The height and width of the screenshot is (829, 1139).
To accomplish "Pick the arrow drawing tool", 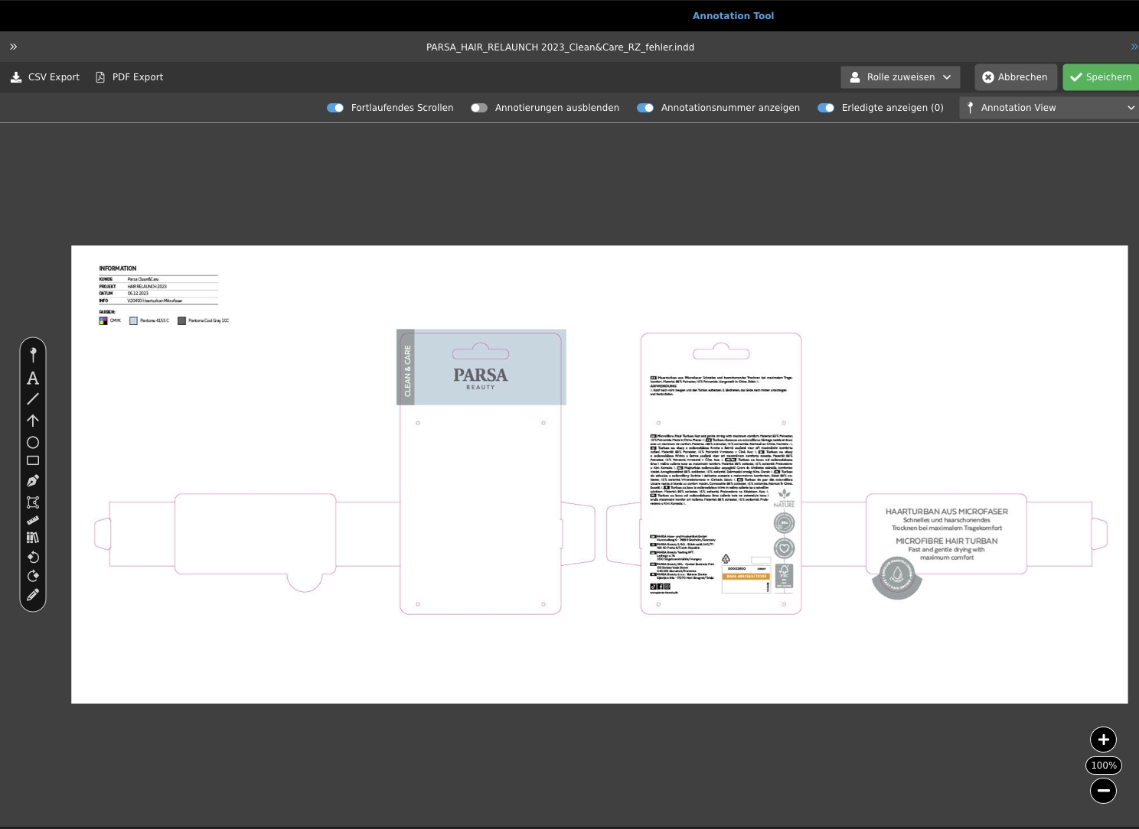I will coord(33,421).
